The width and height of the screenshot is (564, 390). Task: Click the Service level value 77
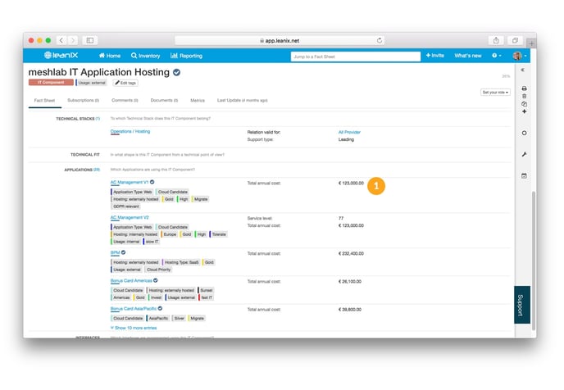pyautogui.click(x=341, y=218)
